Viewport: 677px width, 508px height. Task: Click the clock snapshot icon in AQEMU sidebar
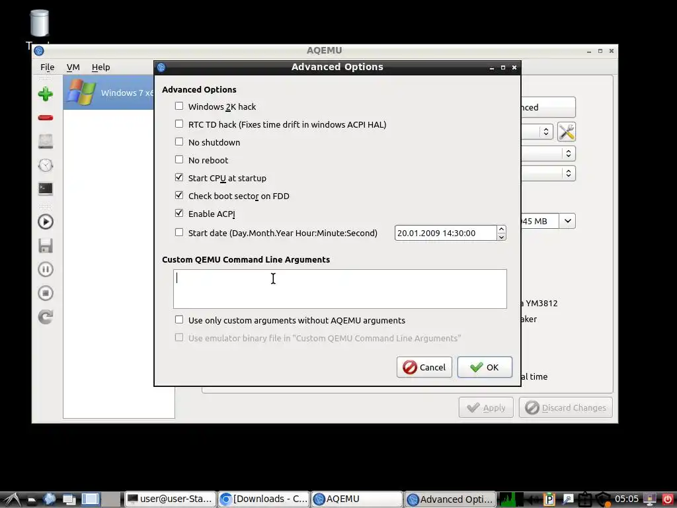click(46, 165)
